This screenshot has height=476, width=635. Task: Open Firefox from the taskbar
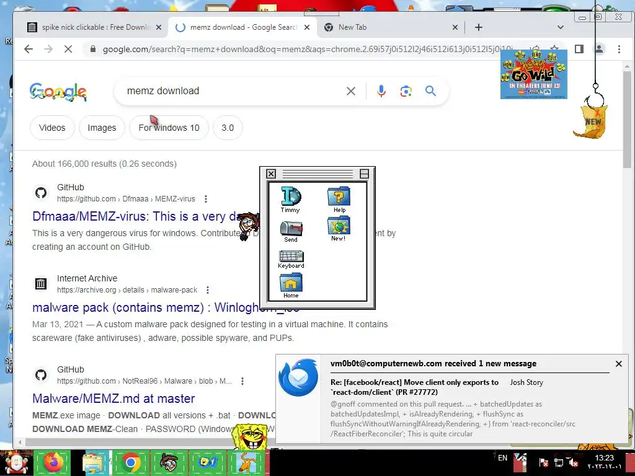[x=52, y=462]
